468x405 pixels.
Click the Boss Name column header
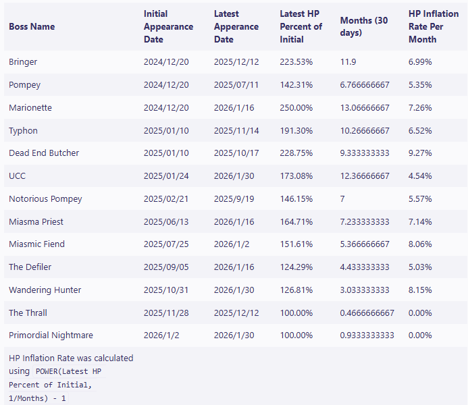[32, 27]
